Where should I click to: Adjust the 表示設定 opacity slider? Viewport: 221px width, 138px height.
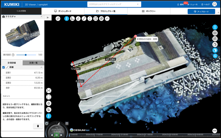point(26,55)
